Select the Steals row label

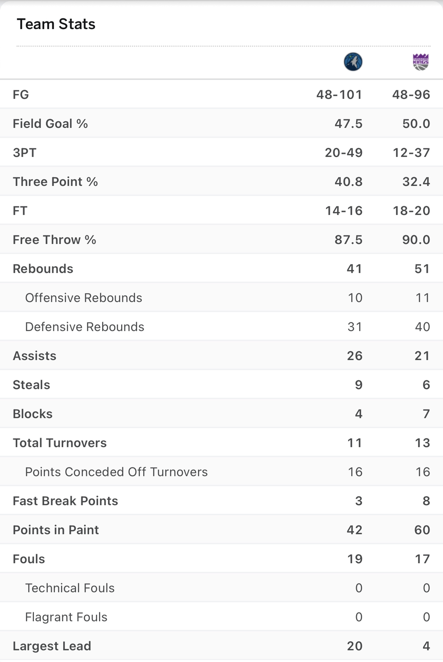(x=32, y=385)
